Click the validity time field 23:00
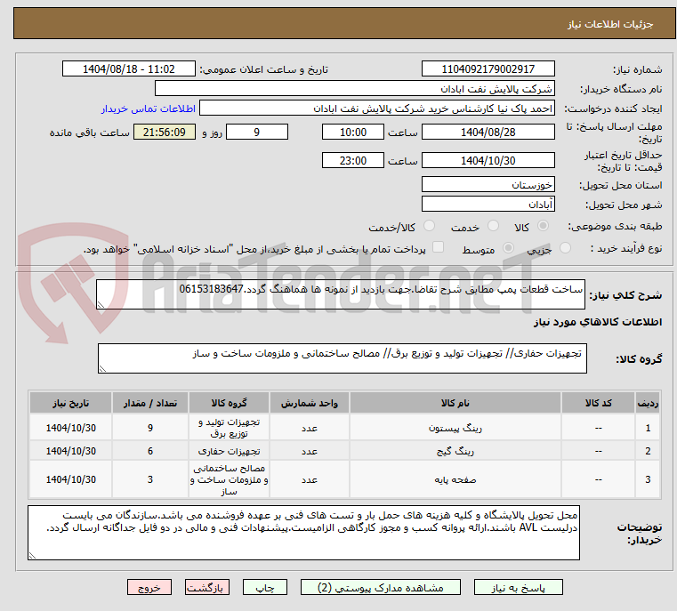The width and height of the screenshot is (677, 611). (353, 160)
